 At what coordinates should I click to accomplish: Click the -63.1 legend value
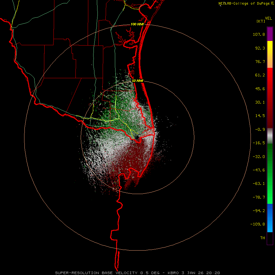click(x=259, y=184)
